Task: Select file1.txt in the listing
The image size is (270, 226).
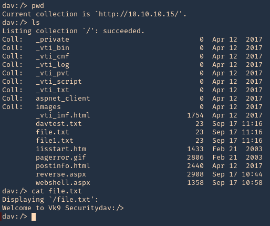Action: pos(55,141)
